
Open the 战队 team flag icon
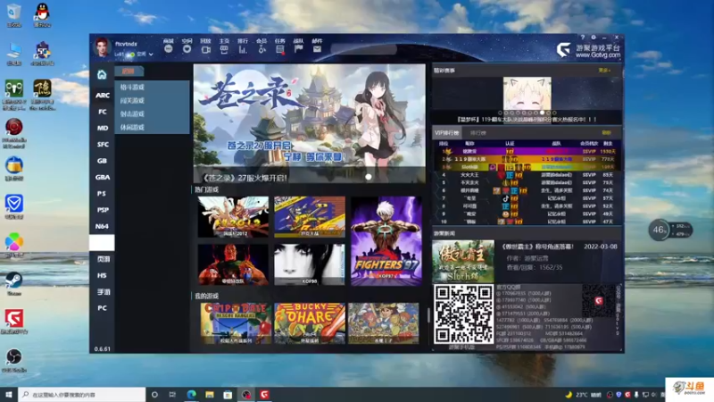[x=299, y=49]
